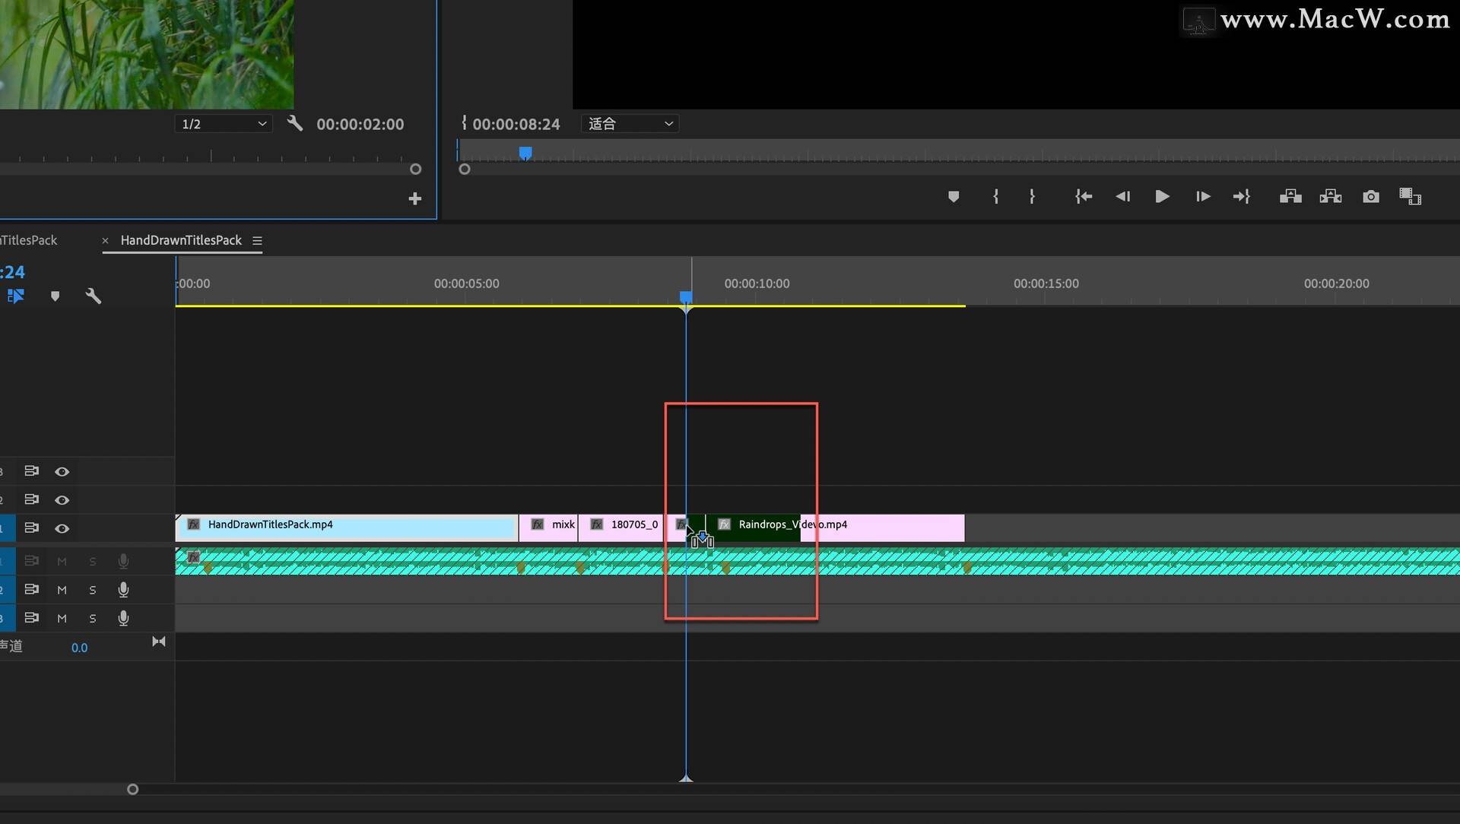
Task: Click the program monitor blue playhead marker
Action: 525,153
